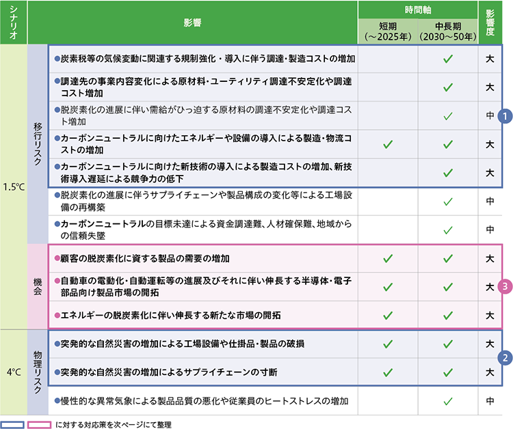This screenshot has width=513, height=429.
Task: Click the short-term checkmark in the 顧客の脱炭素化 row
Action: click(387, 258)
